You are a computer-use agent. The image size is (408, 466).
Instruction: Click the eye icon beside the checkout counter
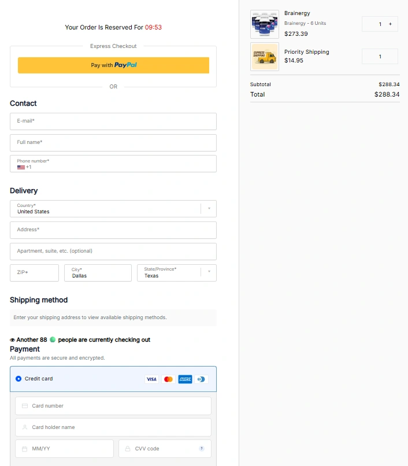click(x=12, y=340)
